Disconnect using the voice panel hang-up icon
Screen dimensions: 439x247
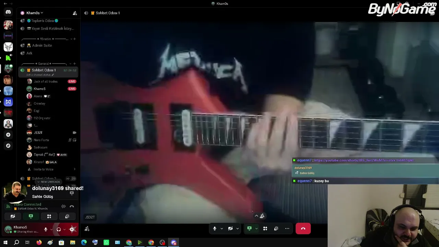tap(72, 206)
